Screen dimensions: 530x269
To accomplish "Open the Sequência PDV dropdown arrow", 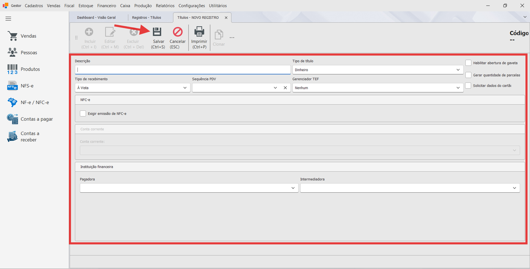I will [275, 88].
